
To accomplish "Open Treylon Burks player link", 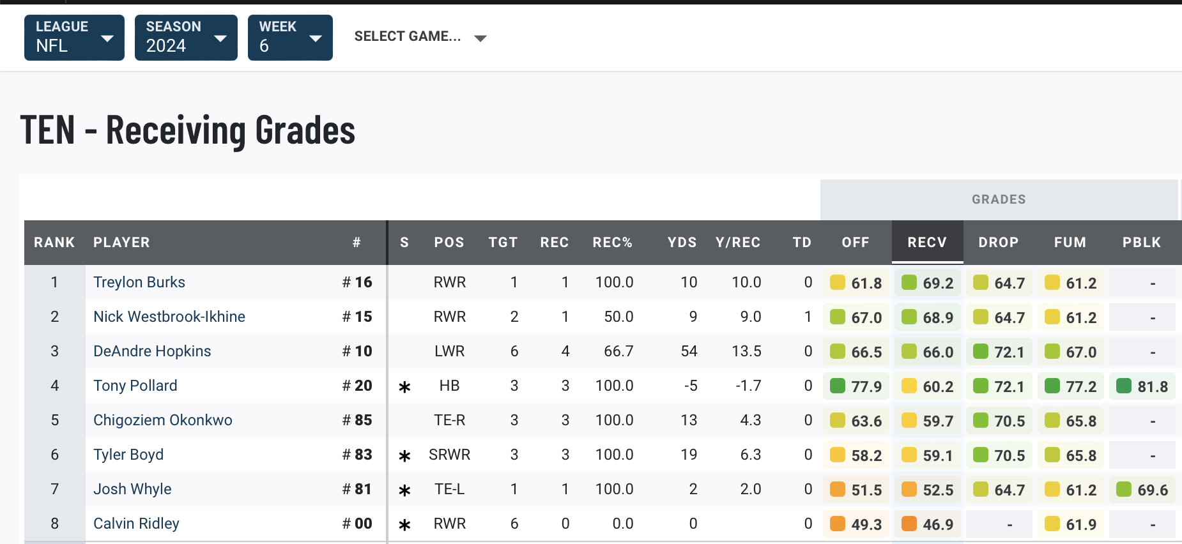I will [x=139, y=282].
